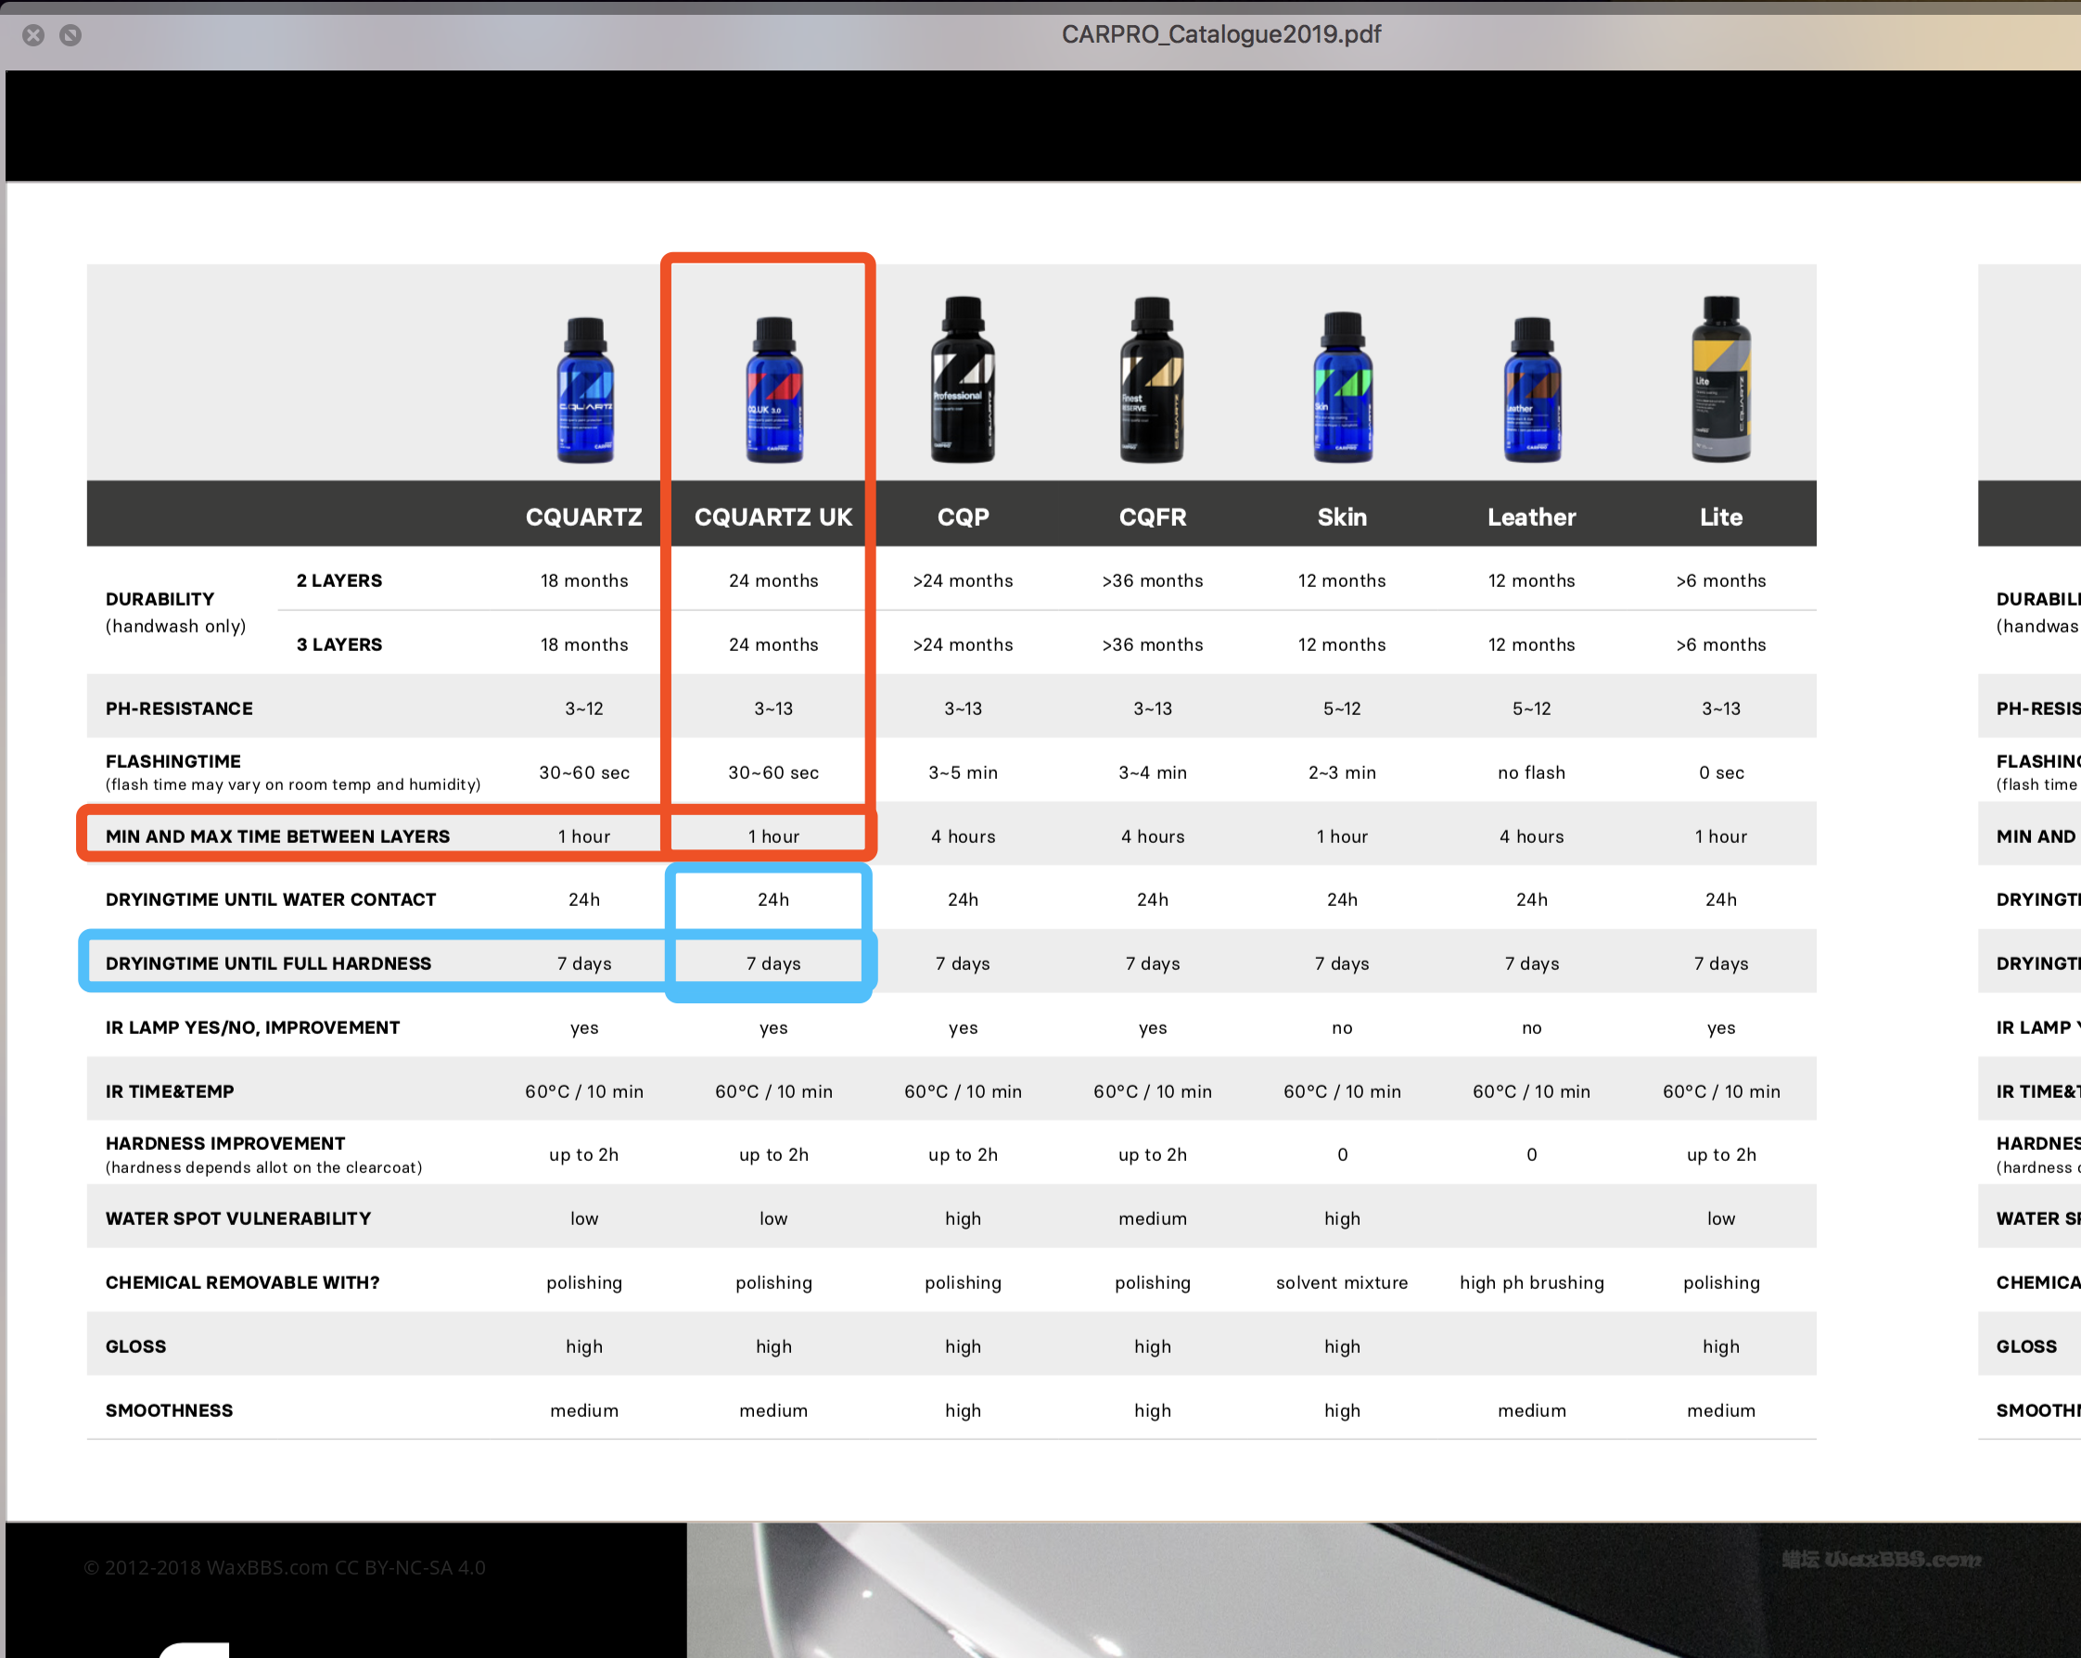This screenshot has height=1658, width=2081.
Task: Click the Lite yellow-label bottle
Action: pyautogui.click(x=1721, y=379)
